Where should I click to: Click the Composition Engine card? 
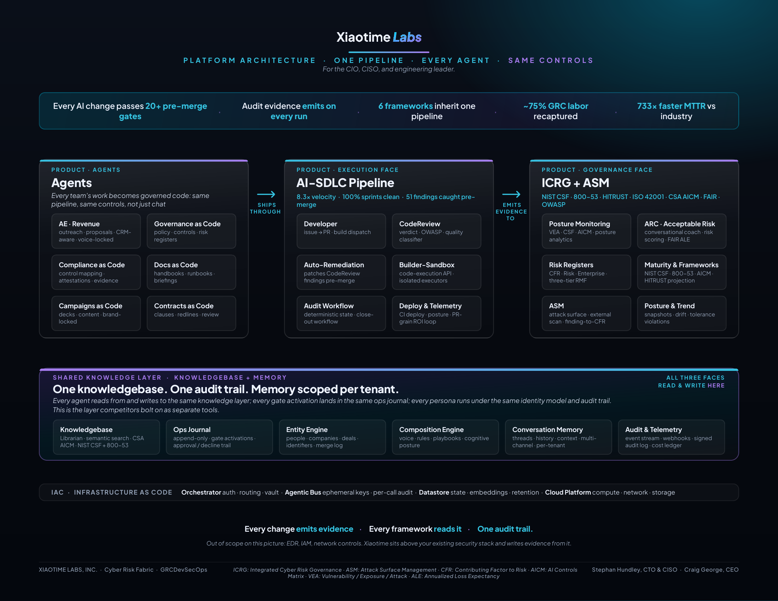pos(445,437)
